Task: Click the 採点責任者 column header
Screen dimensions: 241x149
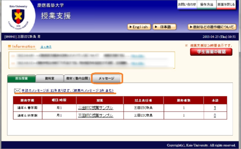Action: coord(143,100)
